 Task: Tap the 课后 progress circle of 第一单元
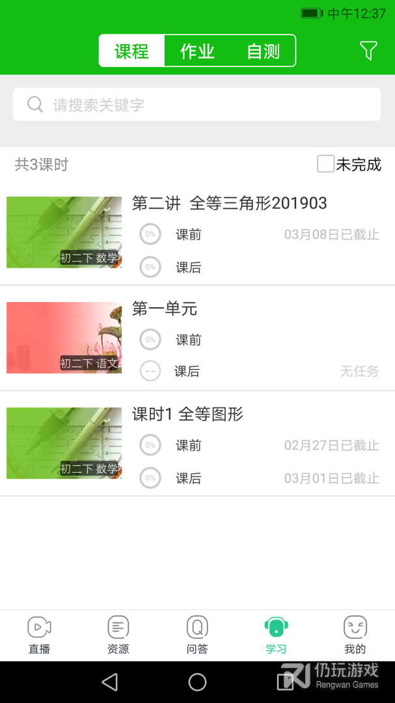click(150, 371)
